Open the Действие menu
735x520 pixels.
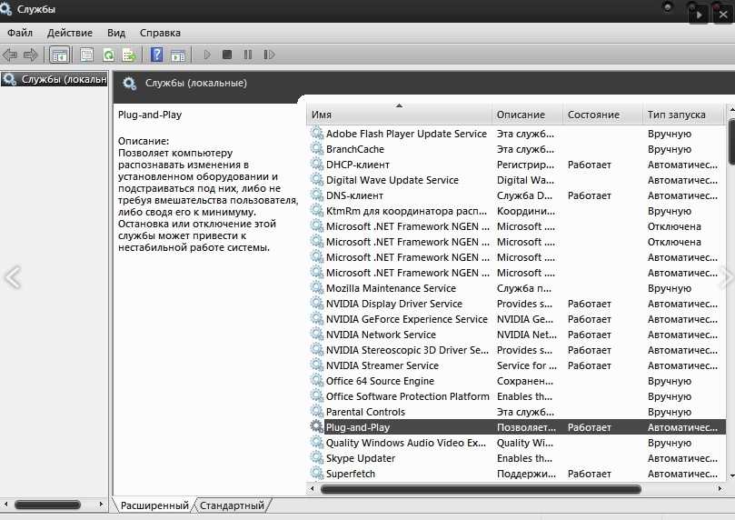point(70,33)
